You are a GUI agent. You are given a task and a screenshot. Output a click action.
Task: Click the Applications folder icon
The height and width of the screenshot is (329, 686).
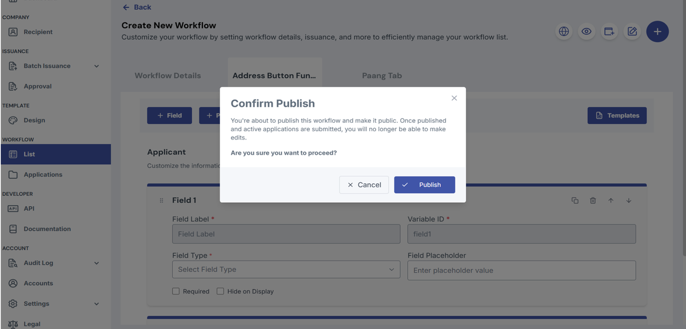(13, 174)
